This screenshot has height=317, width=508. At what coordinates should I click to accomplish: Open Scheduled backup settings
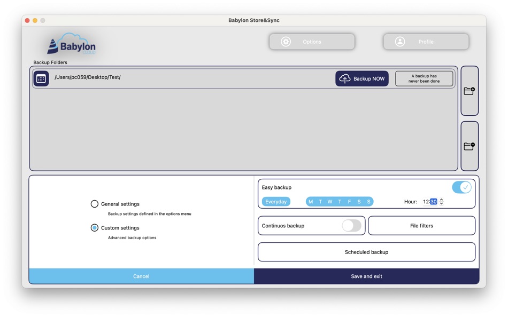366,252
